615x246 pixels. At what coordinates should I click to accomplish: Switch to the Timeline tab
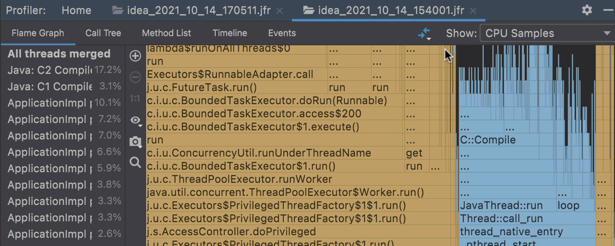pos(230,33)
